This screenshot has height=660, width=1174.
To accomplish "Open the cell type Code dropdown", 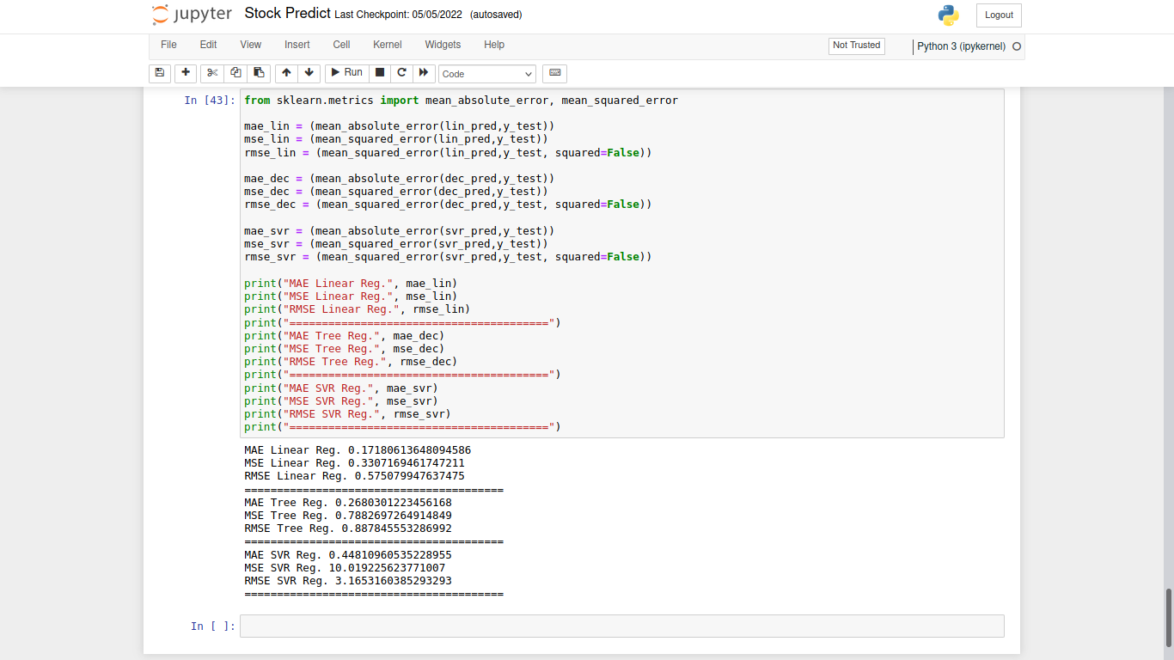I will pyautogui.click(x=487, y=74).
